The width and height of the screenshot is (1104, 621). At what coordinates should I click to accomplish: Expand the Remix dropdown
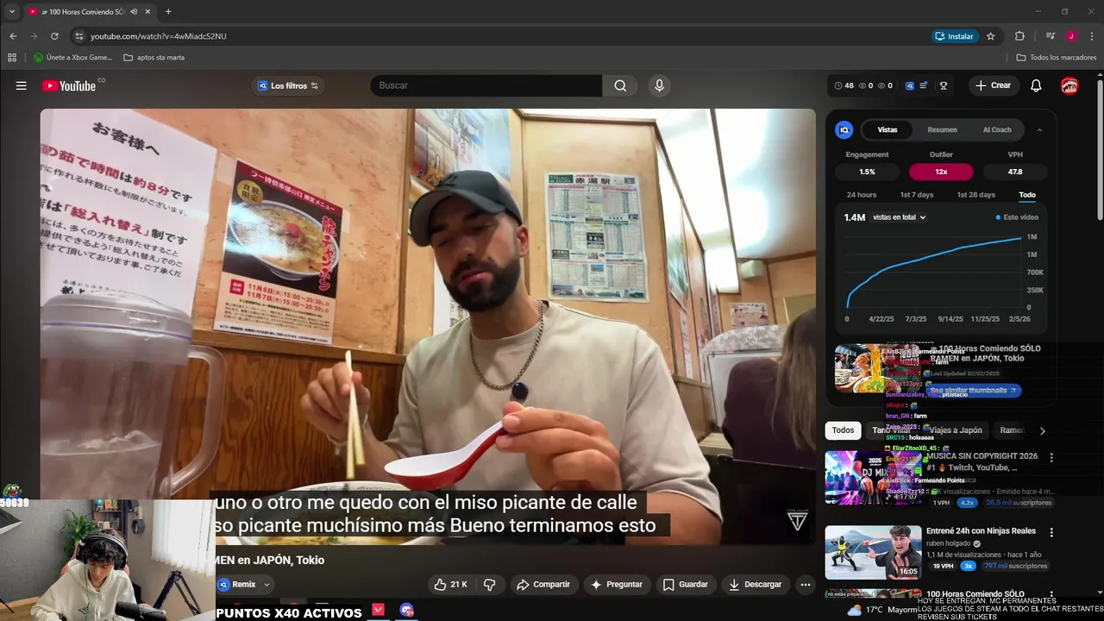click(x=267, y=584)
